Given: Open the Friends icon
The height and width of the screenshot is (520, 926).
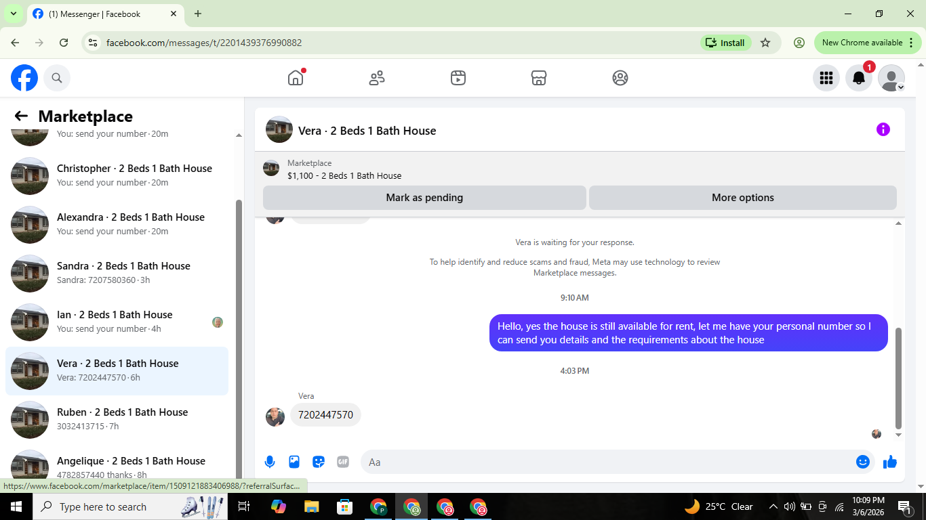Looking at the screenshot, I should coord(377,78).
